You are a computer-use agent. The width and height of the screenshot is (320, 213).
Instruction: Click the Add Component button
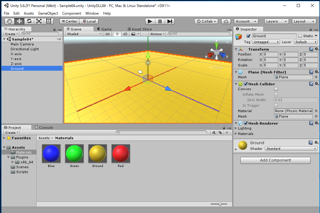click(275, 160)
